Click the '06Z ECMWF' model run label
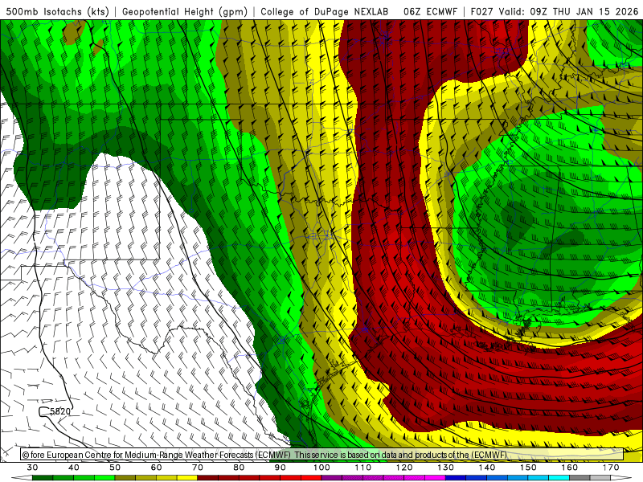 430,11
